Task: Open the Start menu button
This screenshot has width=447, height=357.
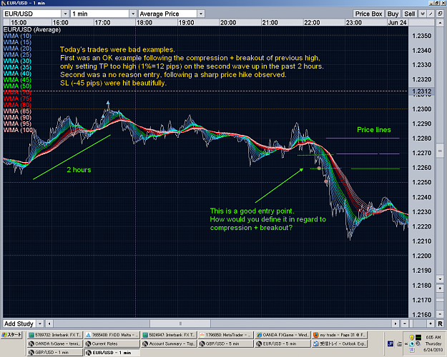Action: (x=11, y=335)
